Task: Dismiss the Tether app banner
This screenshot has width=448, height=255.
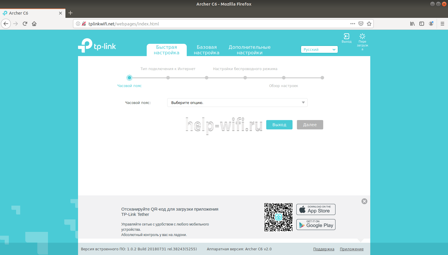Action: coord(364,201)
